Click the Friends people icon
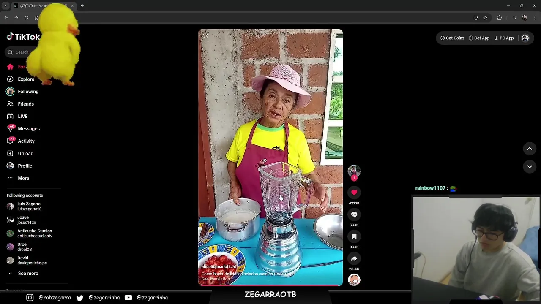The width and height of the screenshot is (541, 304). [x=10, y=104]
